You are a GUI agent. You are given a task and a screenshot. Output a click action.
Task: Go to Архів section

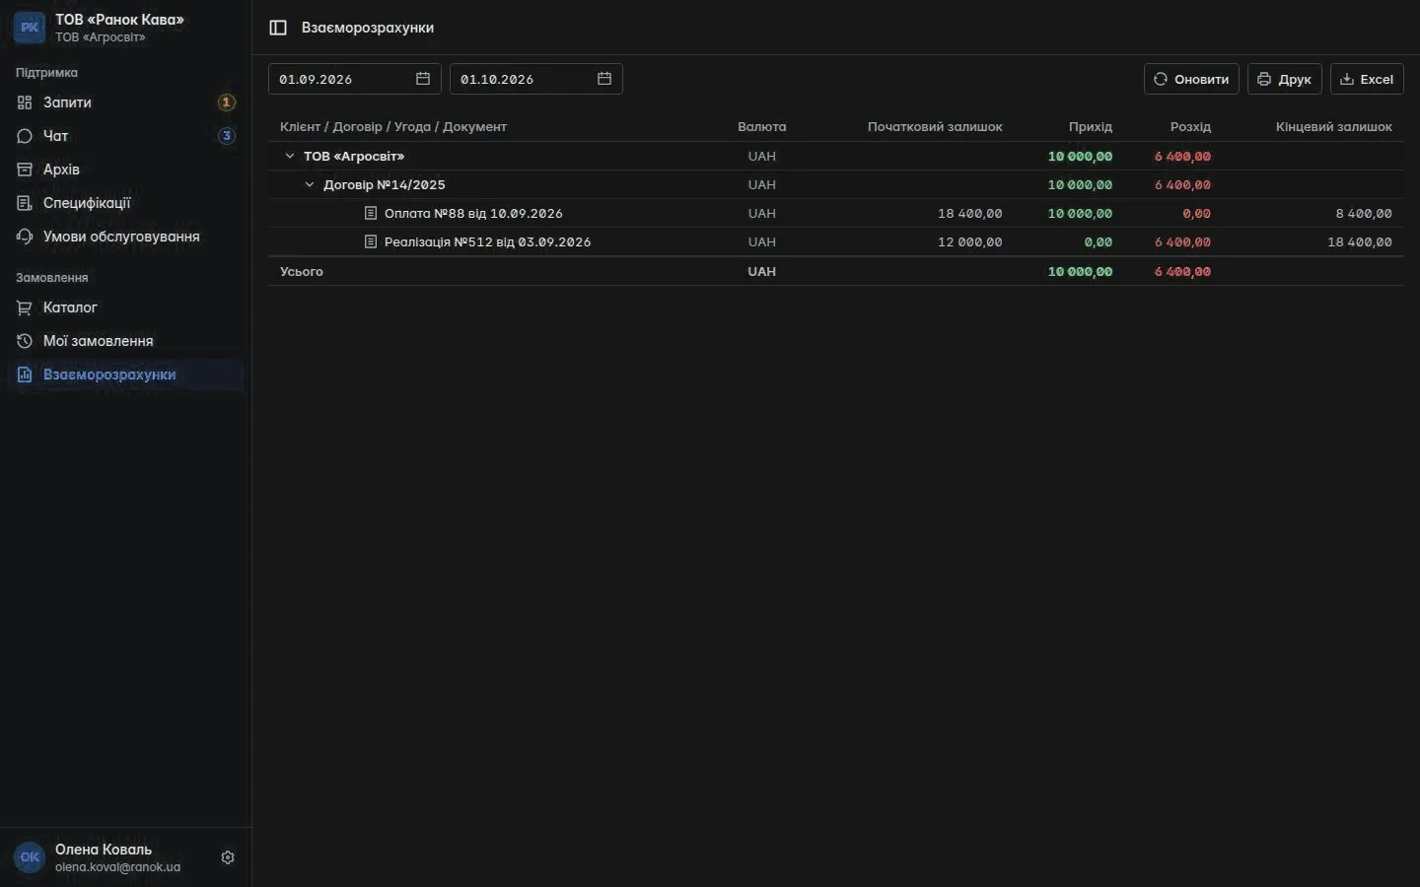(x=125, y=170)
